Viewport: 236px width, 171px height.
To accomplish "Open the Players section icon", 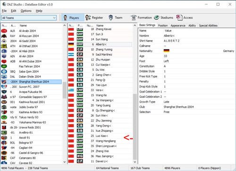I will (x=66, y=18).
